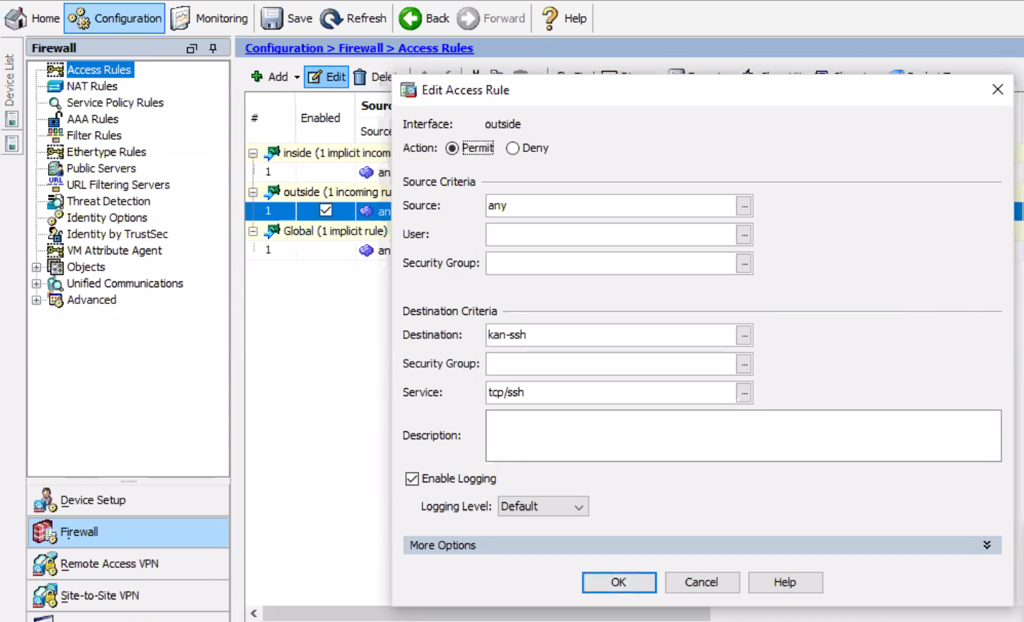
Task: Click the Service field showing tcp/ssh
Action: (x=611, y=392)
